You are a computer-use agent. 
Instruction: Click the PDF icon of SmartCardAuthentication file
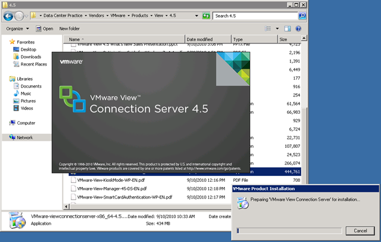[73, 197]
